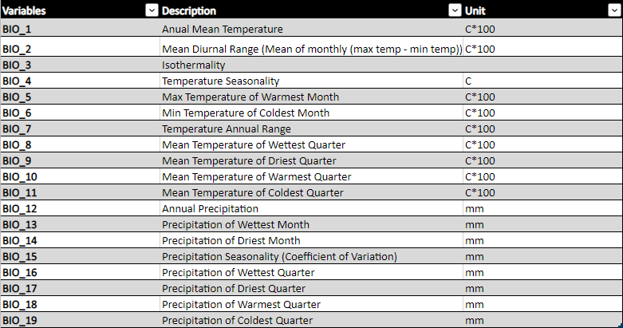Select the BIO_12 variable cell
Viewport: 623px width, 328px height.
80,209
